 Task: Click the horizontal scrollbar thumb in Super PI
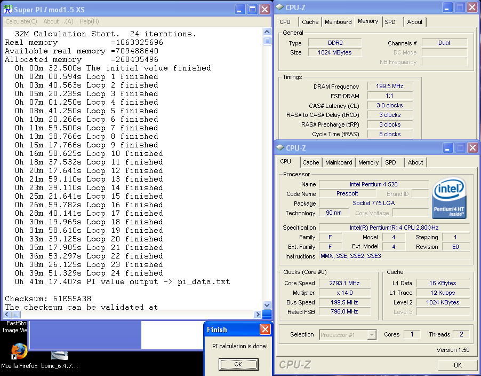[16, 314]
